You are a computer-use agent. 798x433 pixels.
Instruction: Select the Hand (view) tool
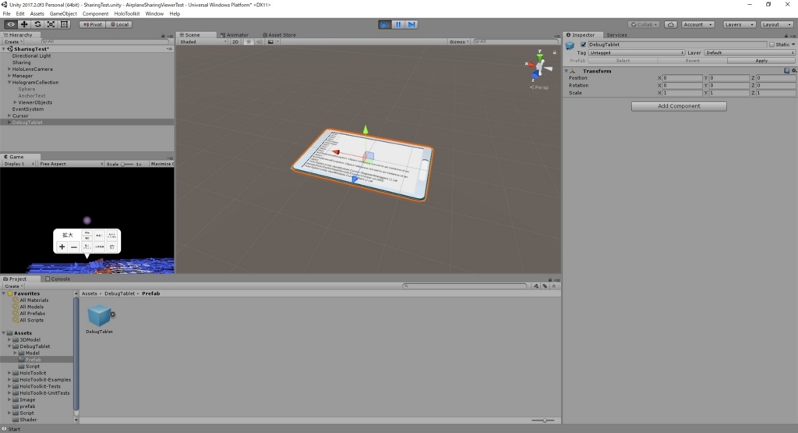tap(11, 24)
